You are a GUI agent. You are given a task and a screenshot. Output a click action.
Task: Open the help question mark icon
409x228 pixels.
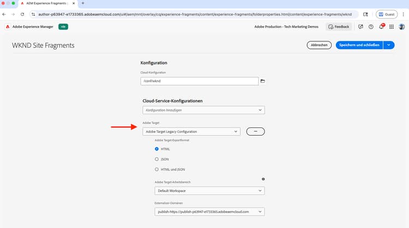point(371,27)
